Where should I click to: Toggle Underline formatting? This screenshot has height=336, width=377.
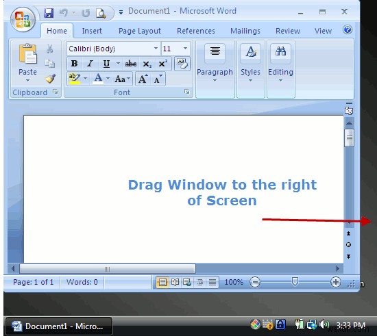pos(106,64)
